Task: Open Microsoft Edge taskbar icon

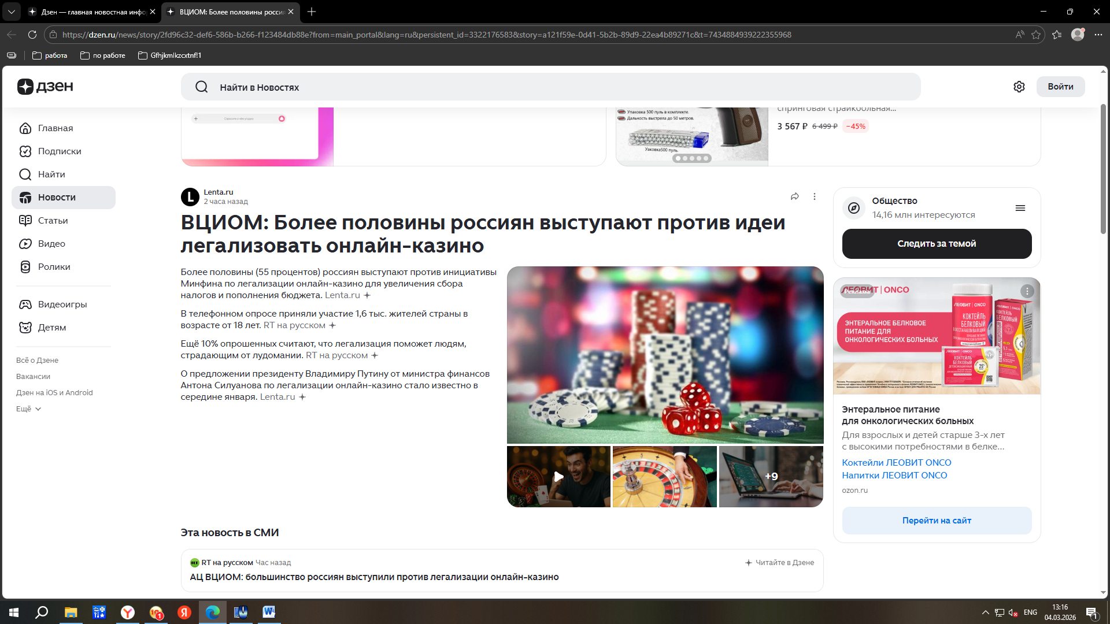Action: [x=212, y=612]
